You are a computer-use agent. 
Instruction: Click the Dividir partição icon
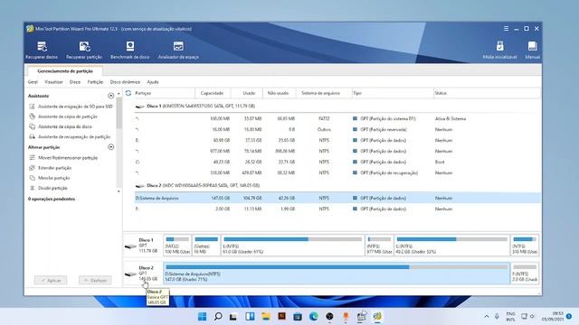33,188
